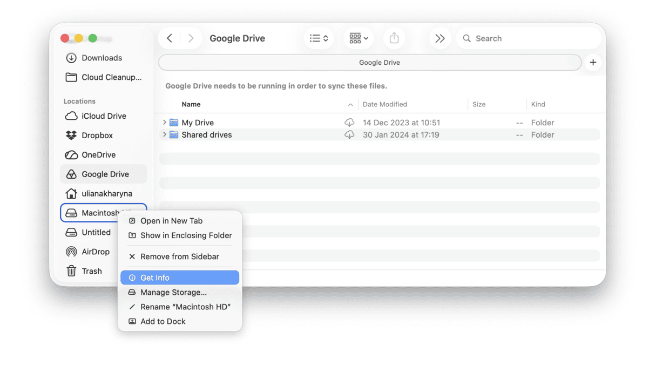This screenshot has width=656, height=372.
Task: Go back with the left chevron button
Action: [x=170, y=38]
